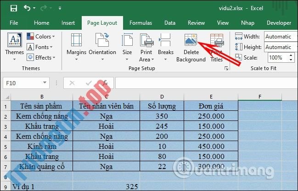Click the cell "Ví dụ 1"
Image resolution: width=298 pixels, height=191 pixels.
(x=42, y=186)
